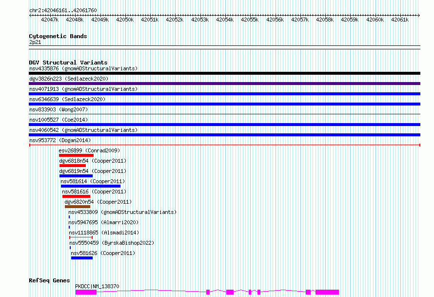Image resolution: width=434 pixels, height=297 pixels.
Task: Click the 42054k position on the ruler
Action: pyautogui.click(x=224, y=20)
